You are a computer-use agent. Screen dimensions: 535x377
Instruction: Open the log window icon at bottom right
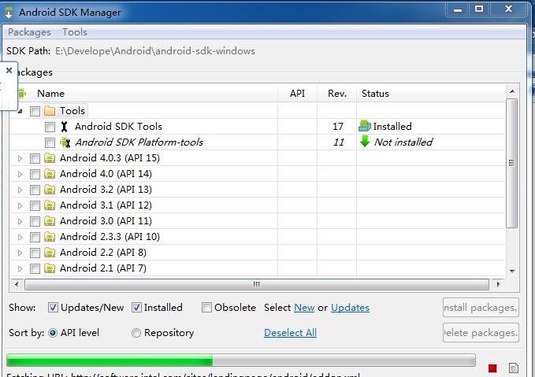[x=513, y=368]
